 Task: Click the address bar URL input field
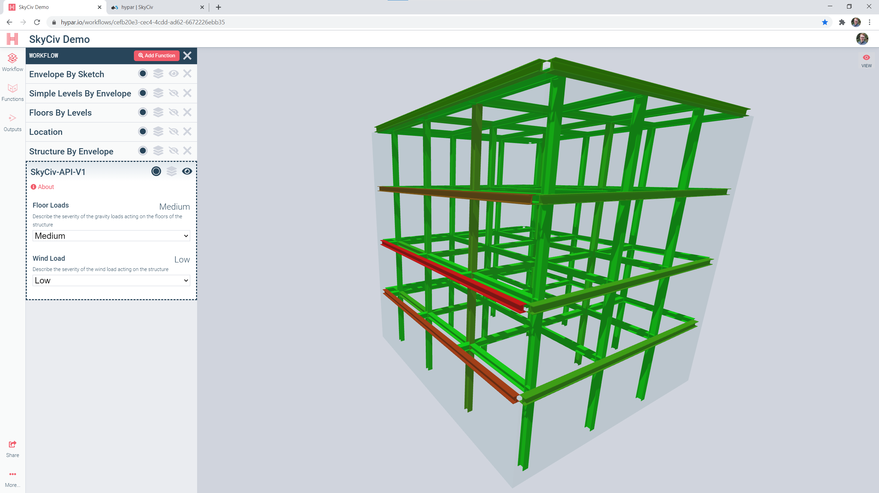[439, 22]
